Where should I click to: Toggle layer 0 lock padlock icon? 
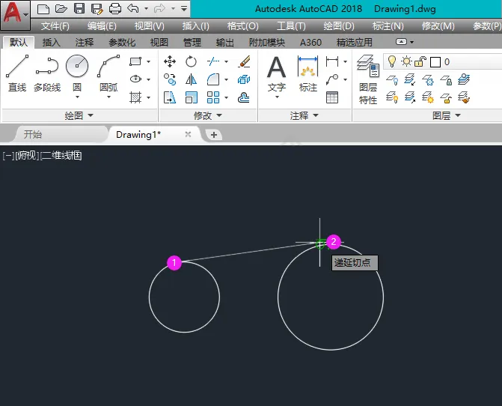coord(420,61)
